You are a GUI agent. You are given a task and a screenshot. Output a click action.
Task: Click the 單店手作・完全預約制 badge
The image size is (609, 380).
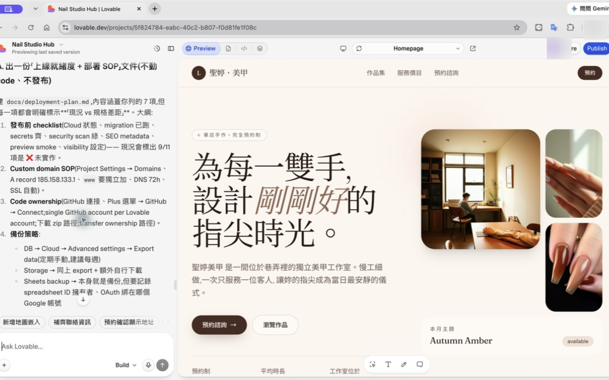tap(229, 135)
